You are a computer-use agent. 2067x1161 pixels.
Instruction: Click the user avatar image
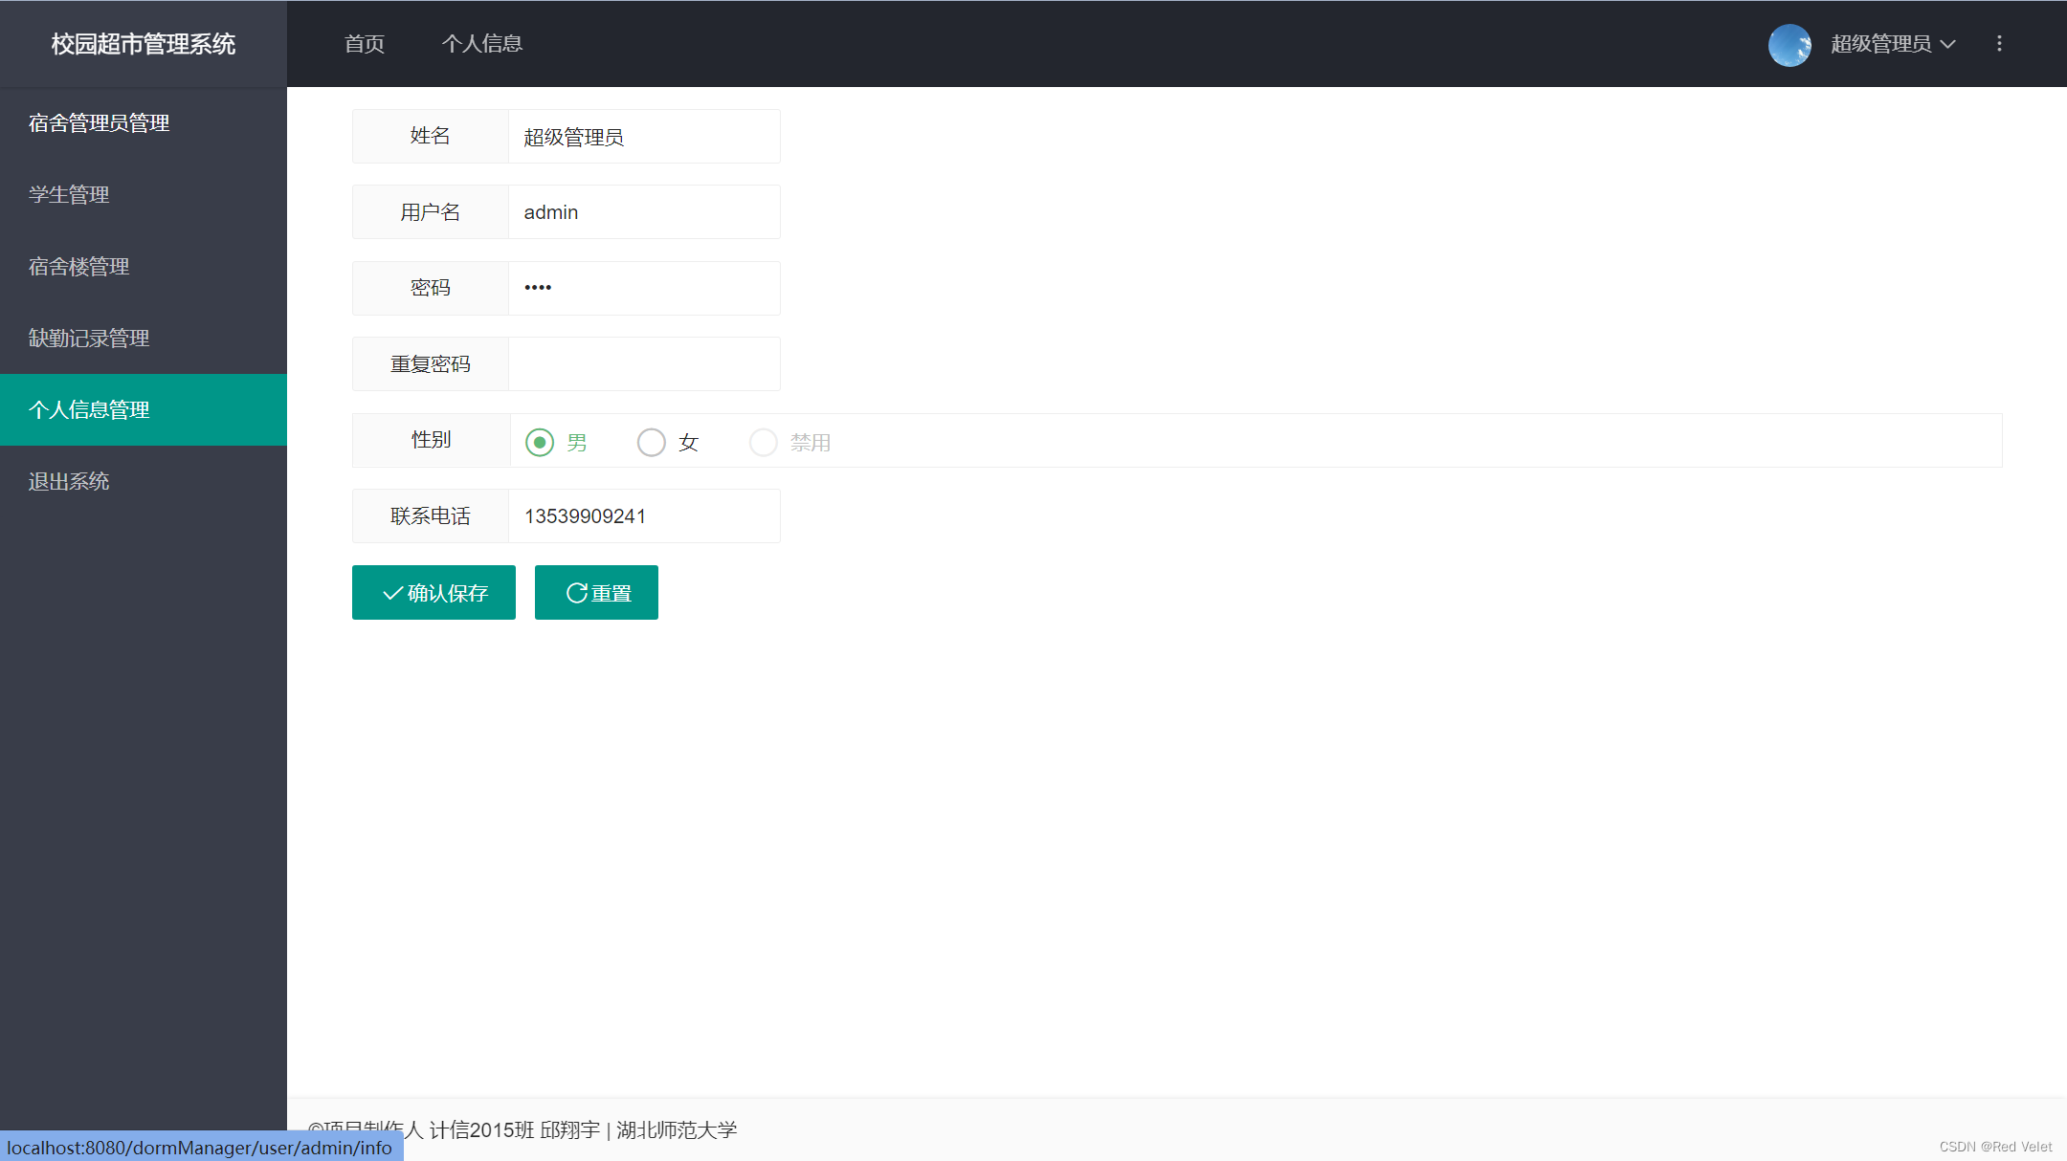pyautogui.click(x=1789, y=44)
